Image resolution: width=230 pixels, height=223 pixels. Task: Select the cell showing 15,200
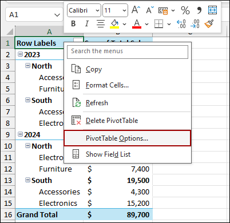118,203
